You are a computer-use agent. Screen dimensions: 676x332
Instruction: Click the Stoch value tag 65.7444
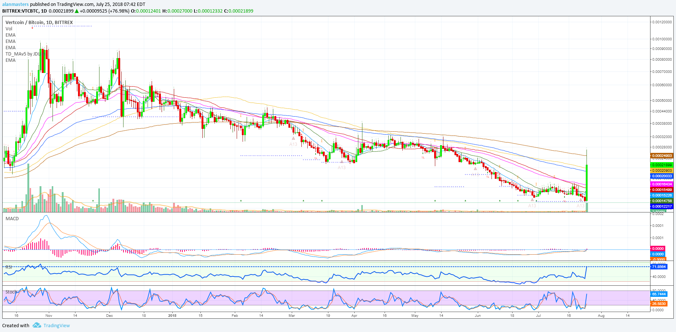tap(659, 294)
